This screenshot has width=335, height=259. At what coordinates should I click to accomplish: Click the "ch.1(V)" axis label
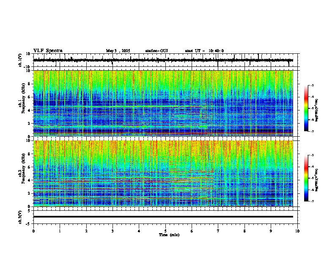pos(20,60)
